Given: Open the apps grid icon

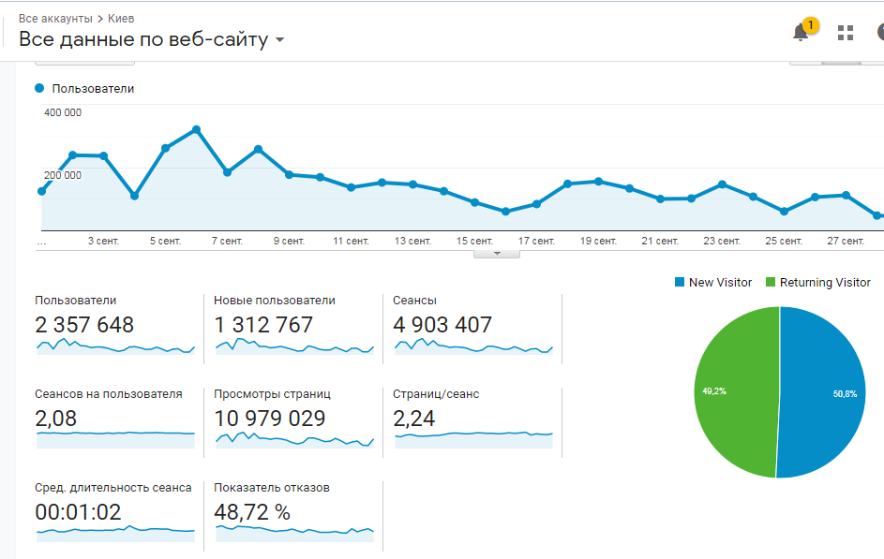Looking at the screenshot, I should point(846,33).
